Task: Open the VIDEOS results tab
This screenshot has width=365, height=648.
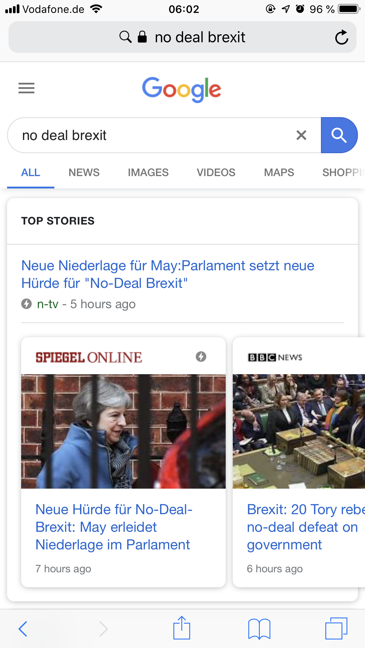Action: click(216, 173)
